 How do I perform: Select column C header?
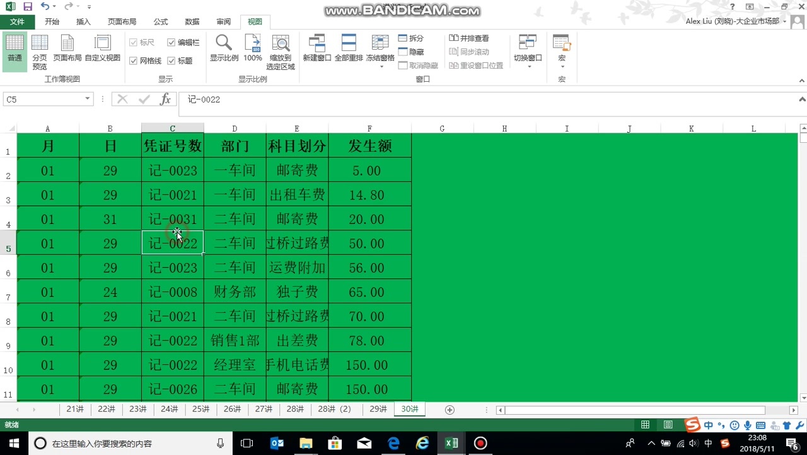[x=173, y=128]
